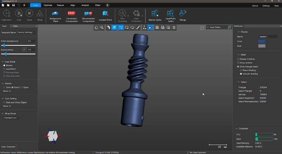Click the Background Plane tool icon
Viewport: 282px width, 154px height.
[55, 13]
